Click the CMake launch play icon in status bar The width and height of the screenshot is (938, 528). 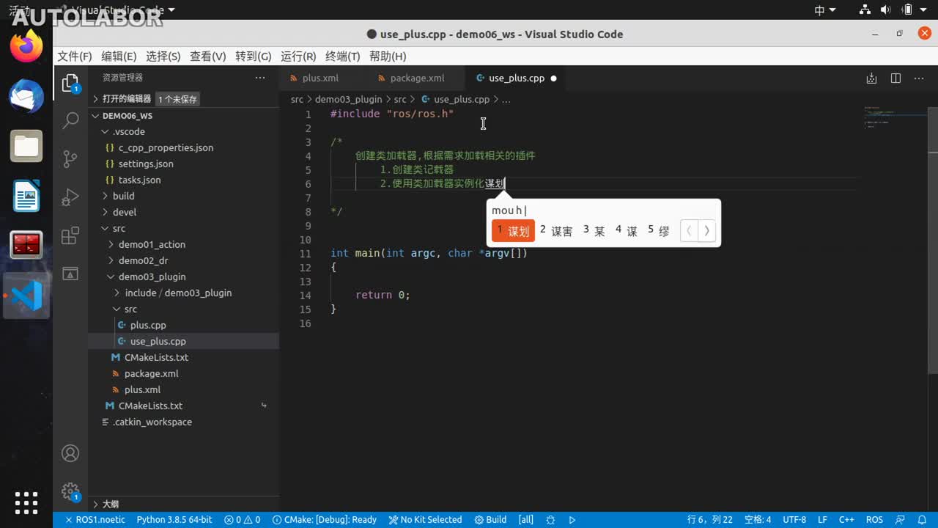[x=572, y=519]
